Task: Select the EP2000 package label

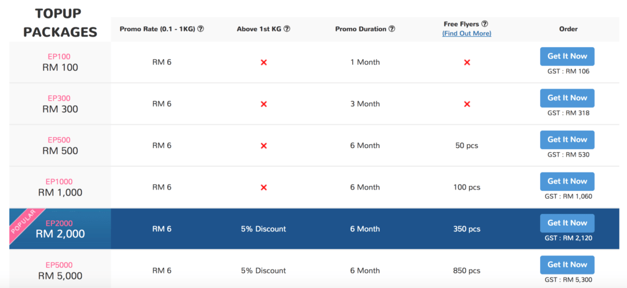Action: (x=59, y=223)
